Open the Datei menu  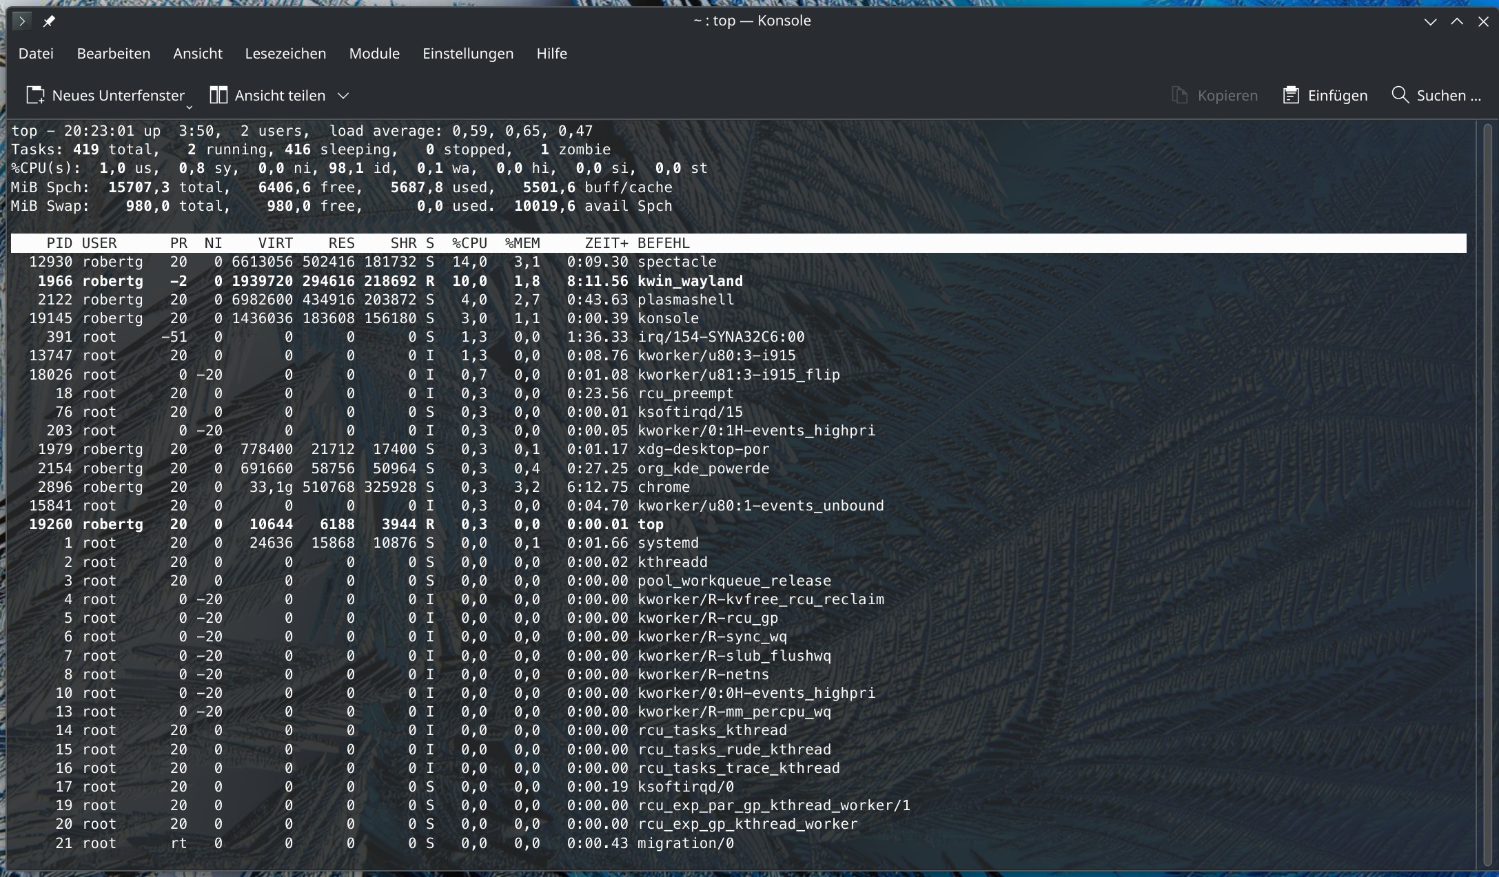[x=36, y=54]
